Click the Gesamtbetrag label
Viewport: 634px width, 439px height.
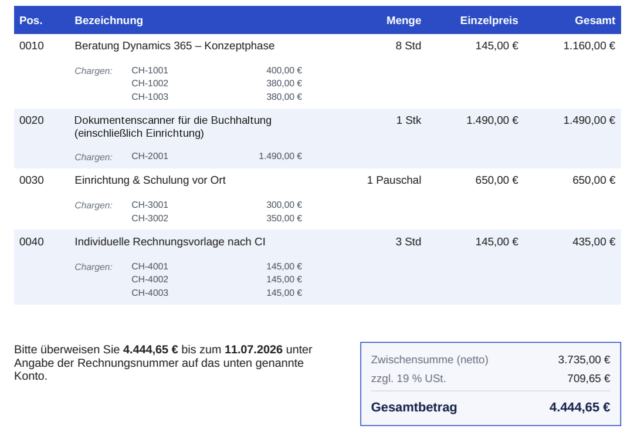414,407
